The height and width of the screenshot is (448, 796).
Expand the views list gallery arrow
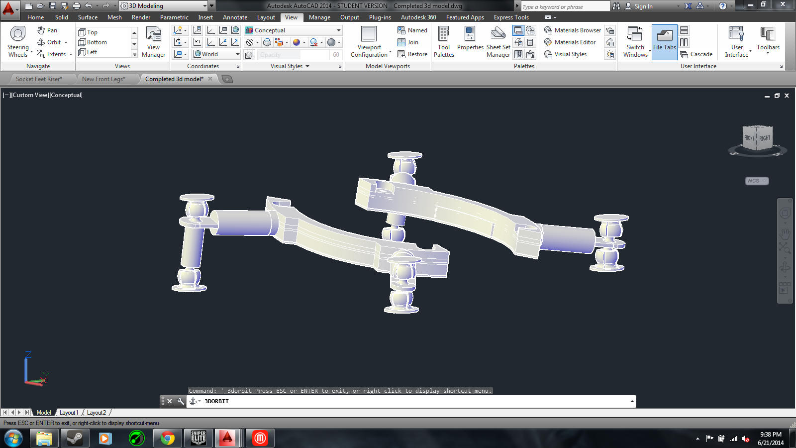134,54
